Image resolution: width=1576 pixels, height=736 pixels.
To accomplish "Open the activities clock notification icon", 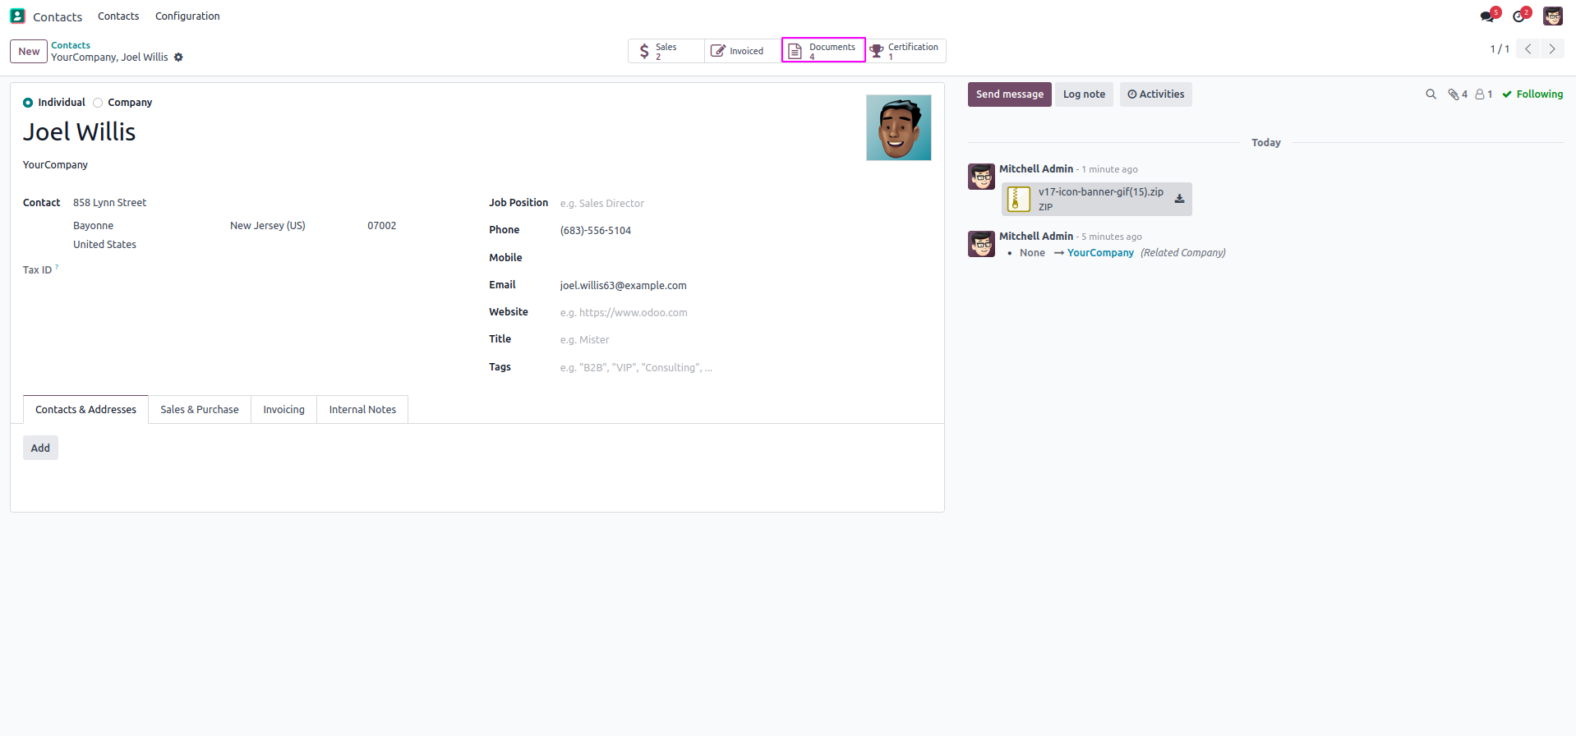I will [1518, 16].
